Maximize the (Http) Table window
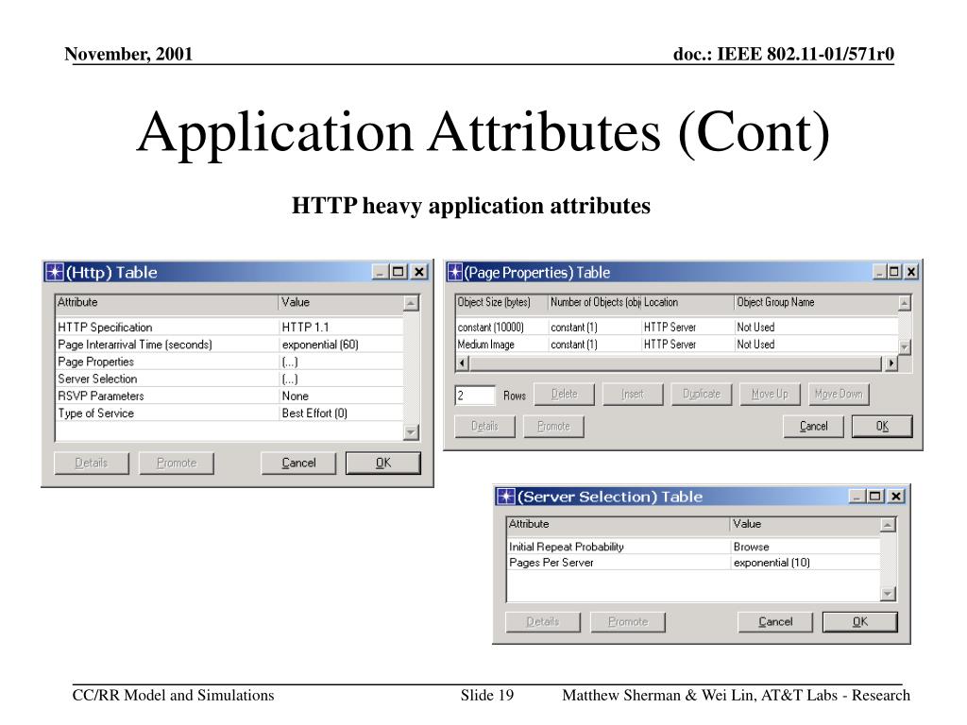The image size is (967, 725). [x=399, y=272]
